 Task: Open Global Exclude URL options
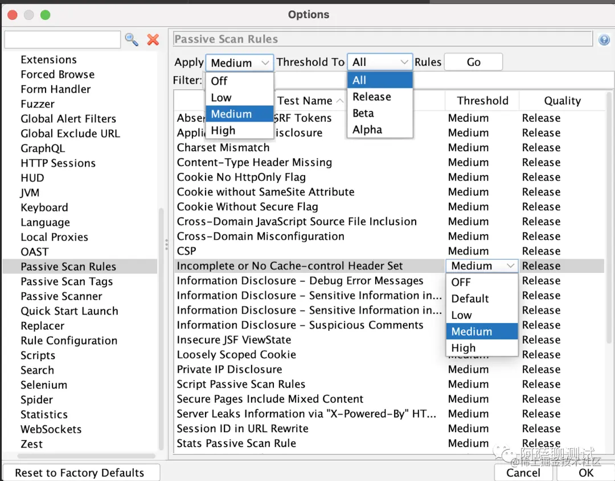click(70, 134)
